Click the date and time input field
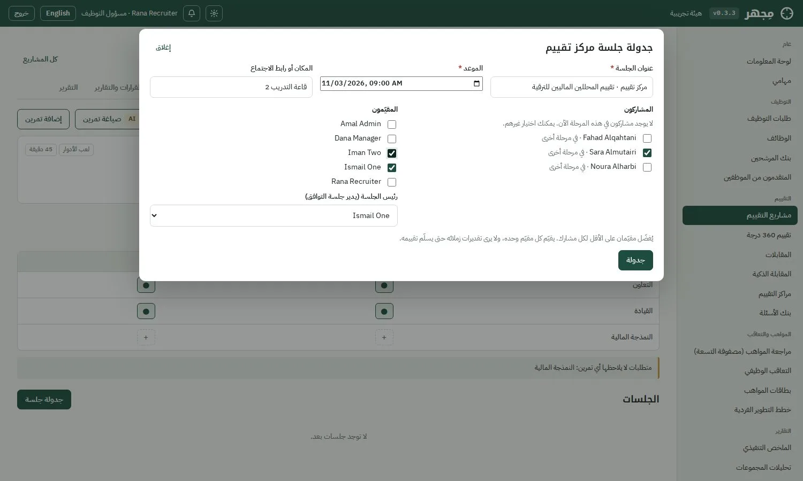803x481 pixels. (401, 83)
